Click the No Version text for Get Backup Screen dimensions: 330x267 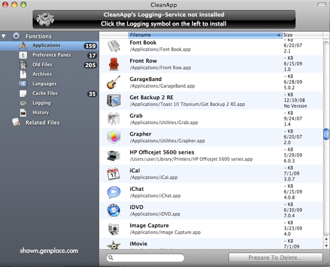click(295, 106)
